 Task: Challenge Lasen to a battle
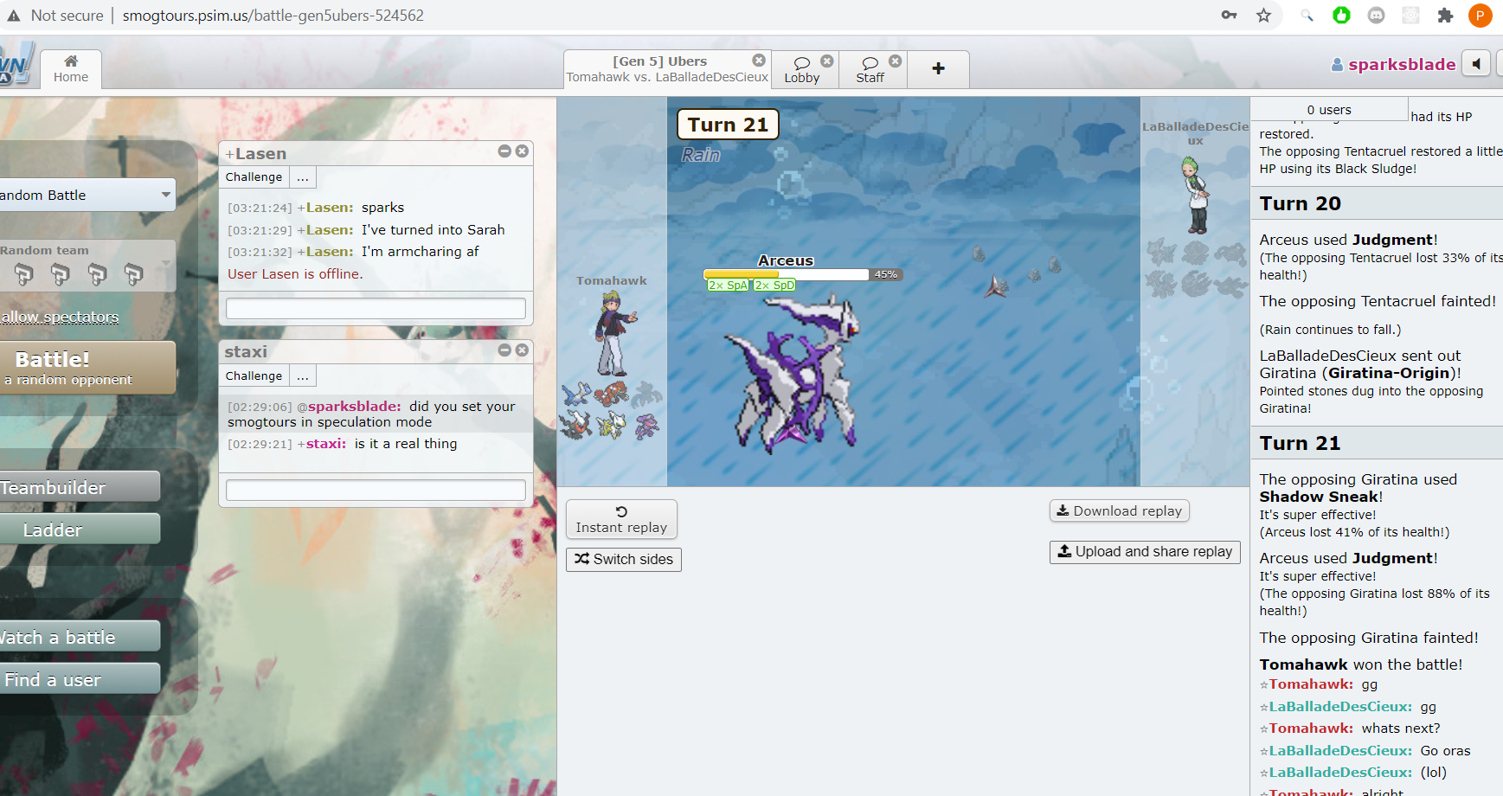[x=254, y=177]
